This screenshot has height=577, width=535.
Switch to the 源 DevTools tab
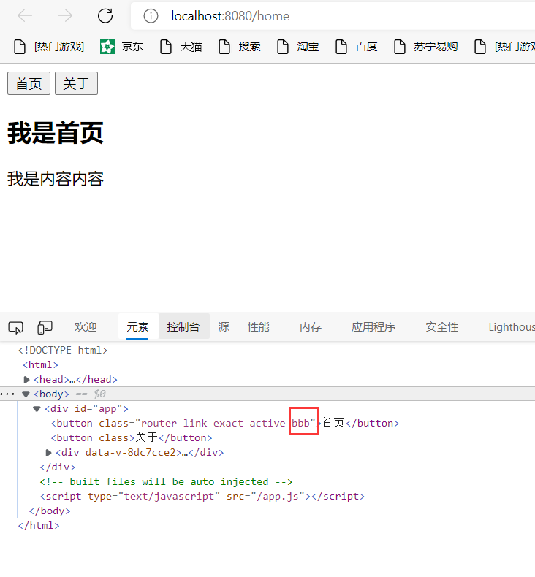click(x=223, y=326)
